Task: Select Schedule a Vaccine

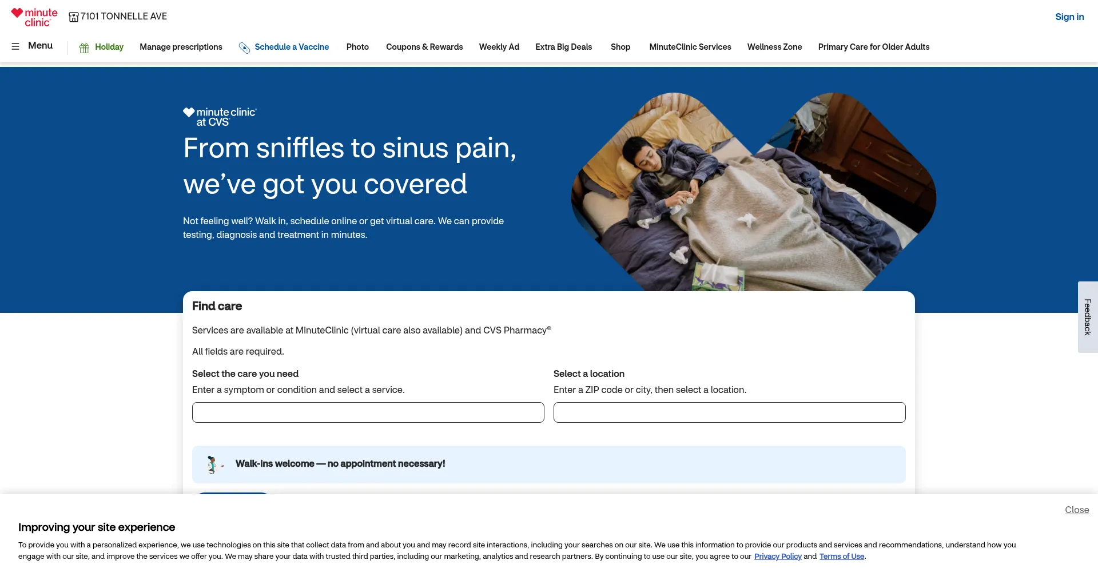Action: click(x=292, y=47)
